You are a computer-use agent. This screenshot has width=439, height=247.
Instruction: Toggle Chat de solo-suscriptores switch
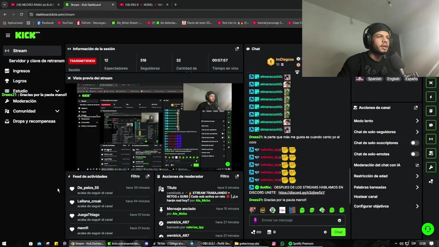415,143
